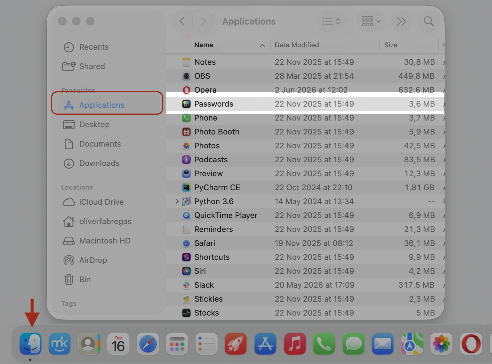This screenshot has height=364, width=492.
Task: Select the Shortcuts app icon
Action: (186, 257)
